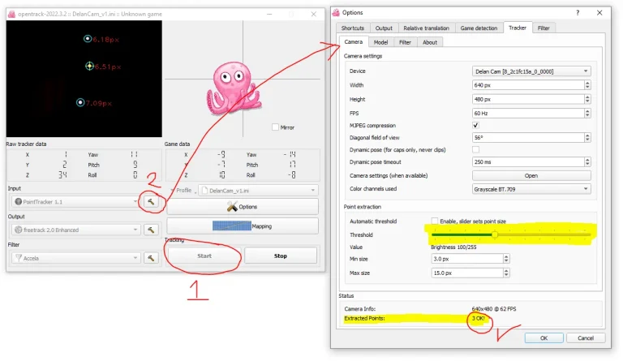
Task: Open the About sub-tab
Action: tap(430, 42)
